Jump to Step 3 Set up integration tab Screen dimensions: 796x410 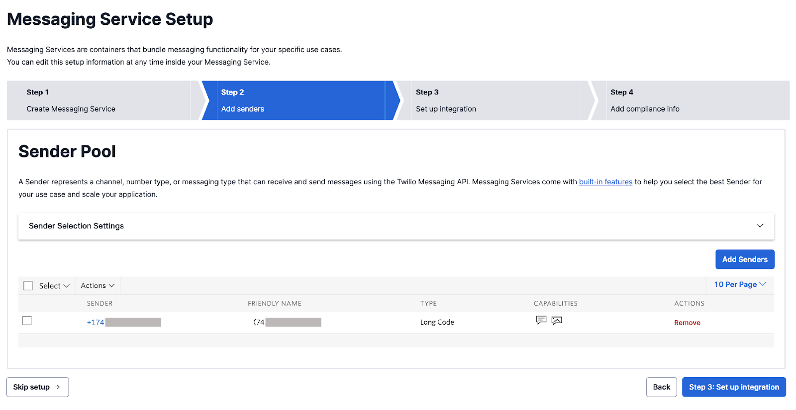495,100
